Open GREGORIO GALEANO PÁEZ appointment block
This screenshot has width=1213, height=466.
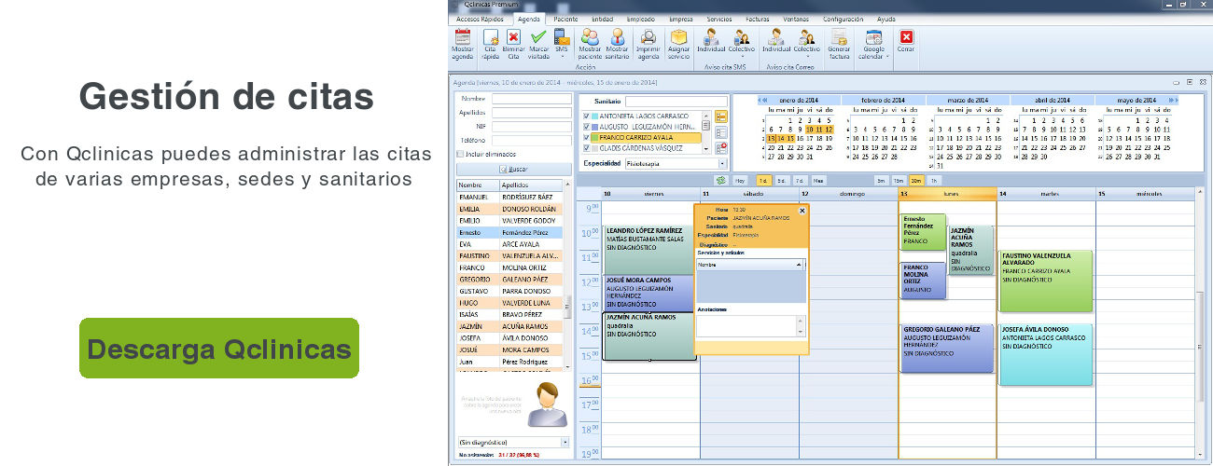pyautogui.click(x=946, y=348)
